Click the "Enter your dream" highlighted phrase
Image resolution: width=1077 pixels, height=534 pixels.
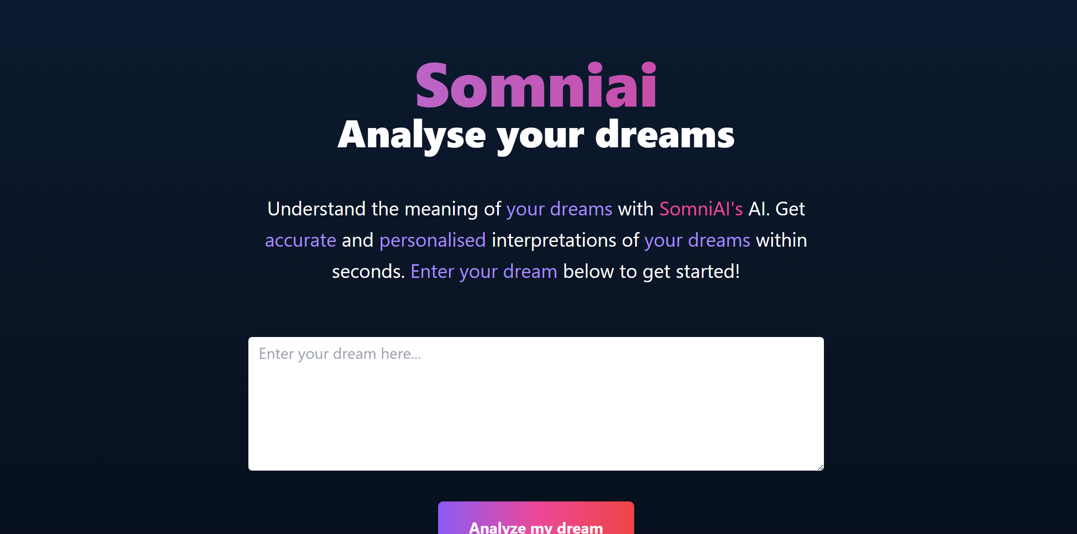[483, 271]
